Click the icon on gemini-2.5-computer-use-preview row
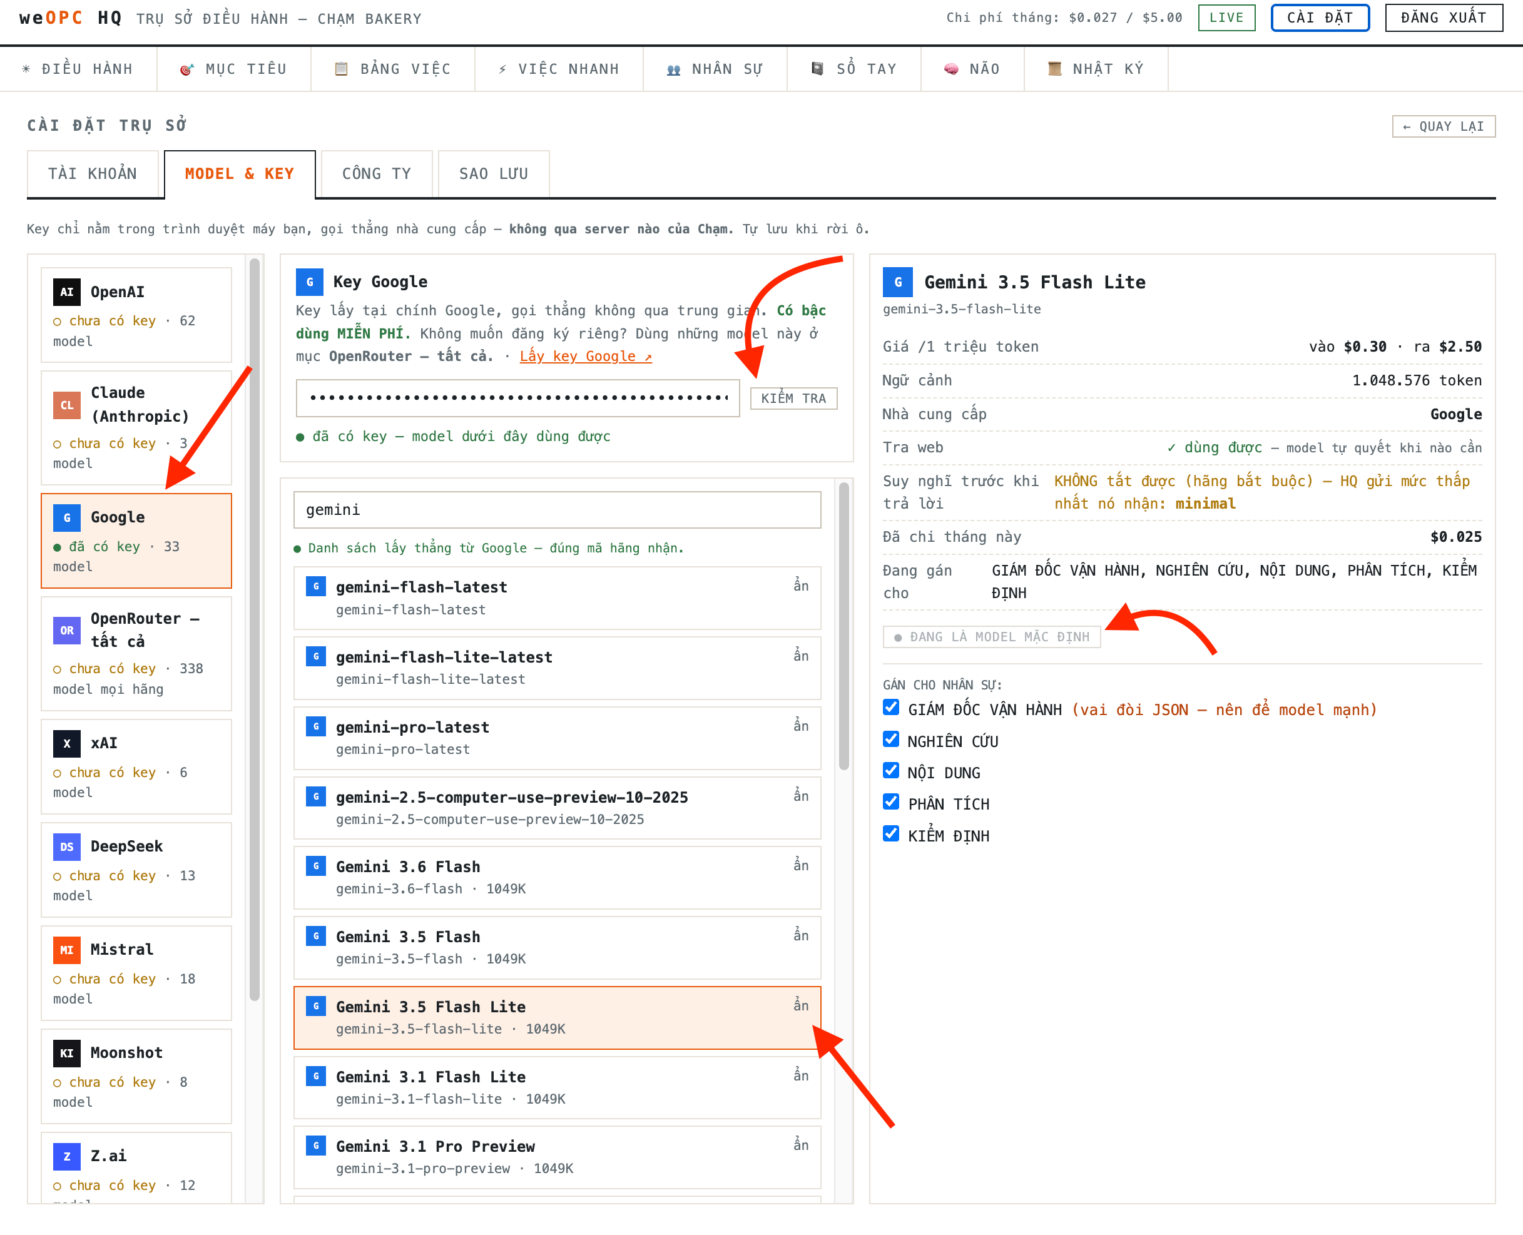Viewport: 1523px width, 1235px height. coord(316,795)
